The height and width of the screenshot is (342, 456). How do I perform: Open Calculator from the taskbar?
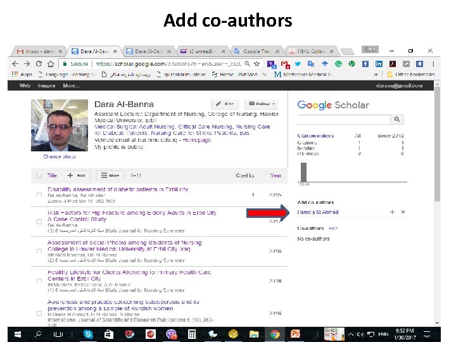tap(192, 334)
